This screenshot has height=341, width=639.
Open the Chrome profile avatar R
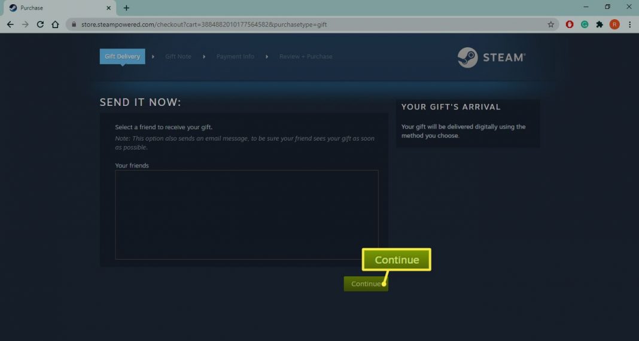point(614,25)
